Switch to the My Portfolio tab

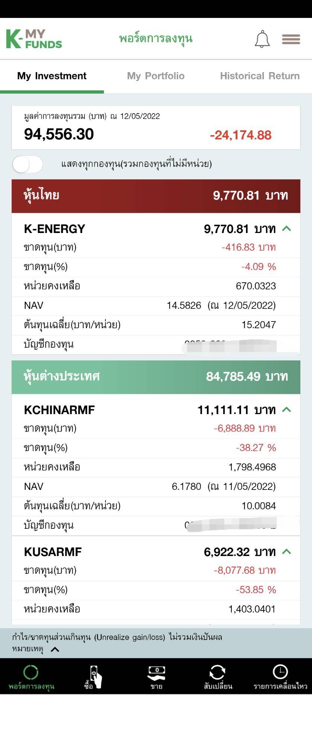[x=156, y=76]
